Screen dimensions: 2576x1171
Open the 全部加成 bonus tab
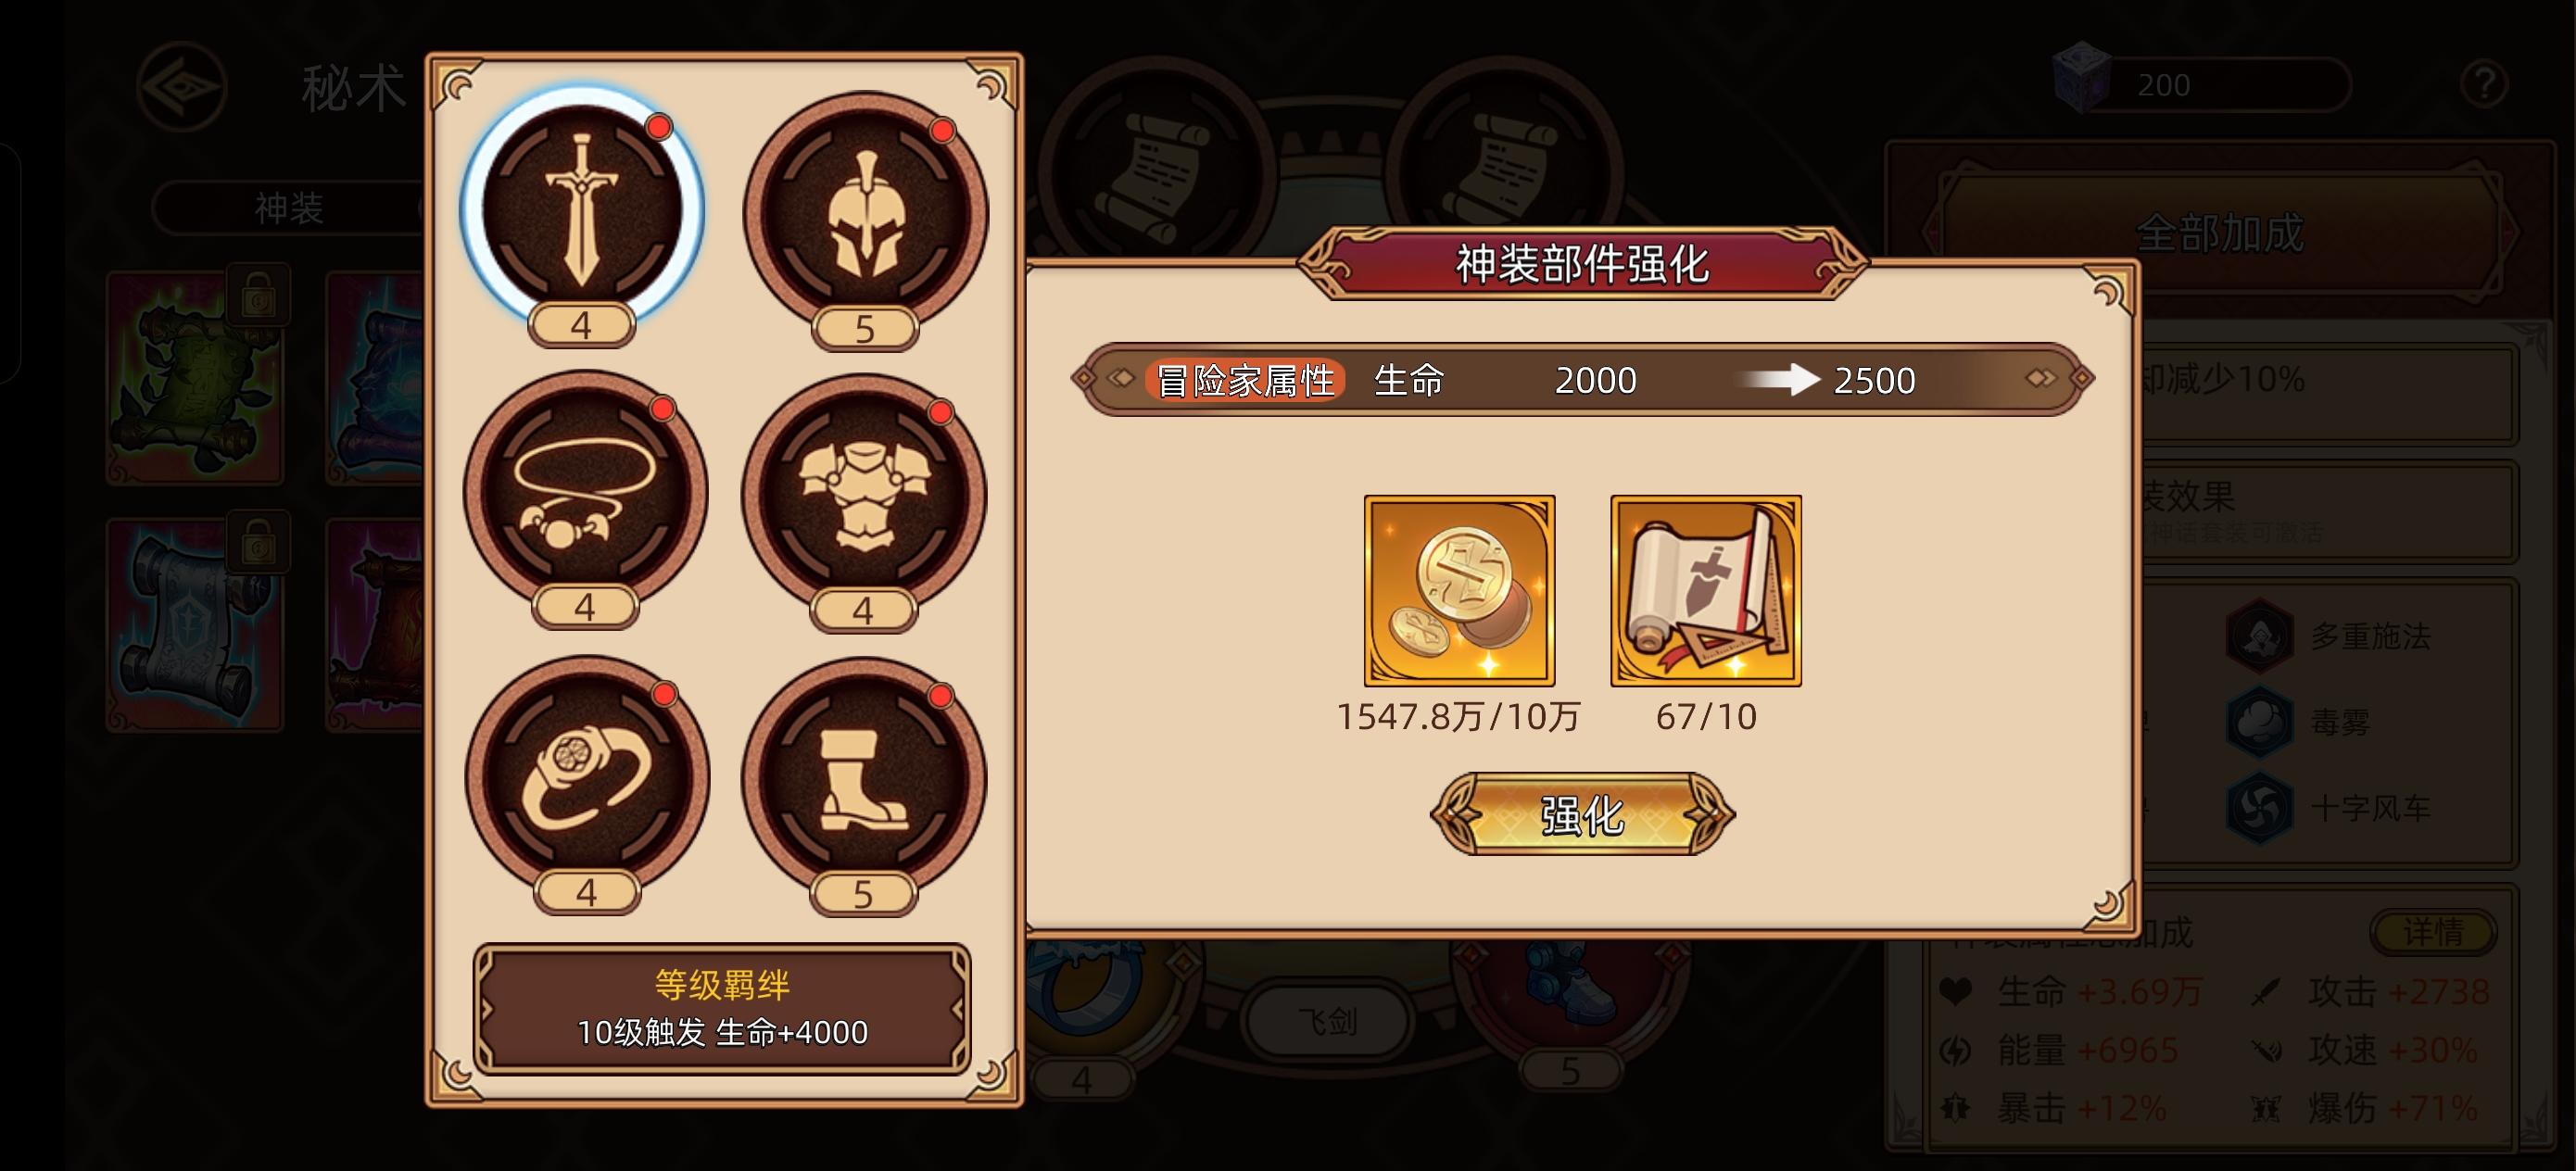[2220, 234]
